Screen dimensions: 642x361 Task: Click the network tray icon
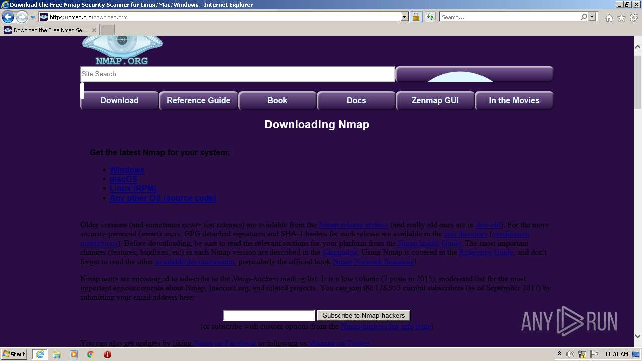coord(582,355)
